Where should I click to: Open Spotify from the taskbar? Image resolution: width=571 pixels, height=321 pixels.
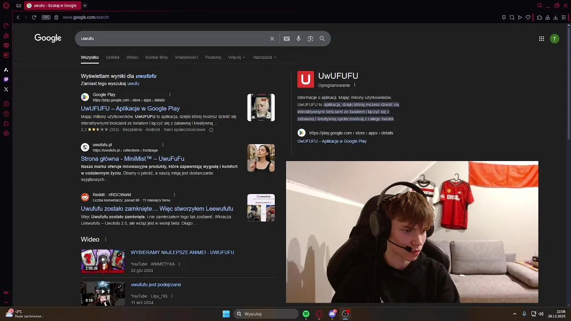306,314
